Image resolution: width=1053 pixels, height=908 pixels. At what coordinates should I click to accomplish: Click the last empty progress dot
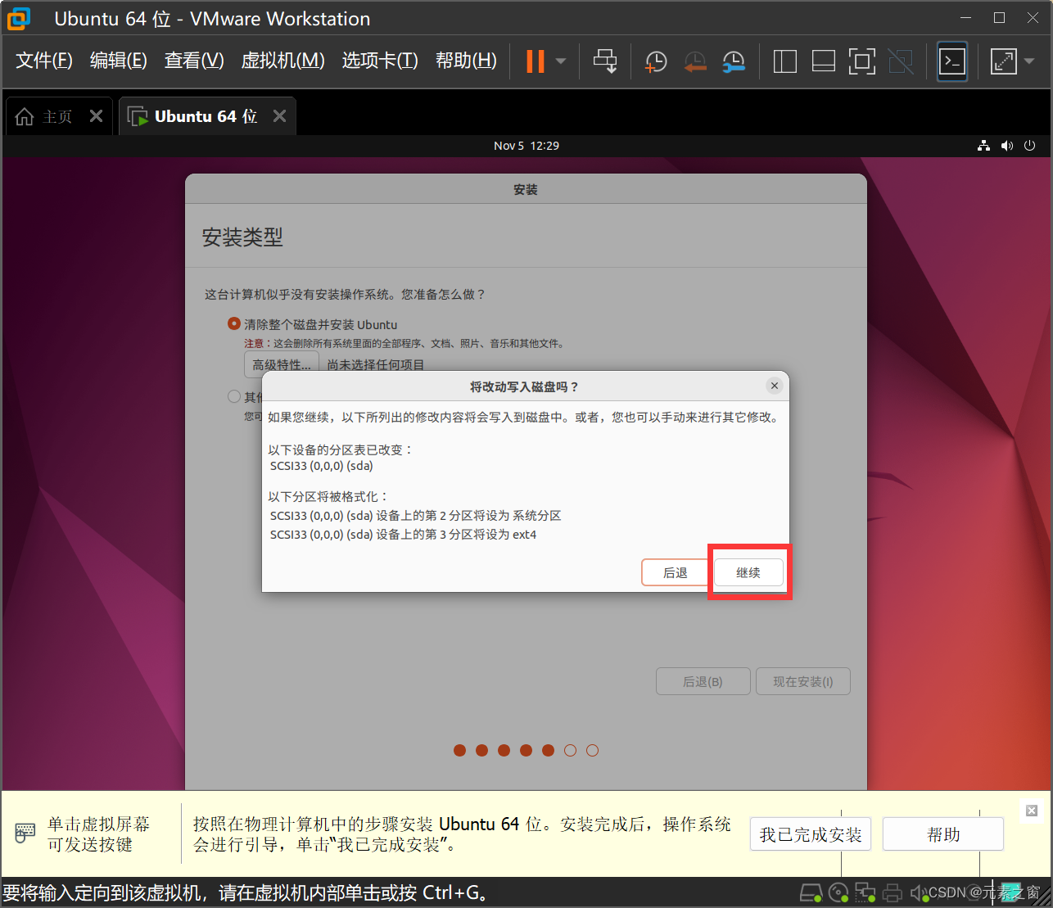tap(593, 750)
